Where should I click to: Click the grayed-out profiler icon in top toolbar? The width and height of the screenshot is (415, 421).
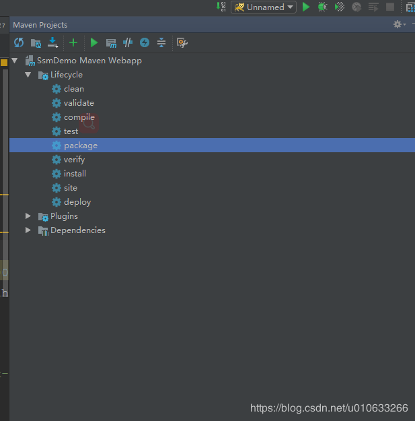coord(356,7)
